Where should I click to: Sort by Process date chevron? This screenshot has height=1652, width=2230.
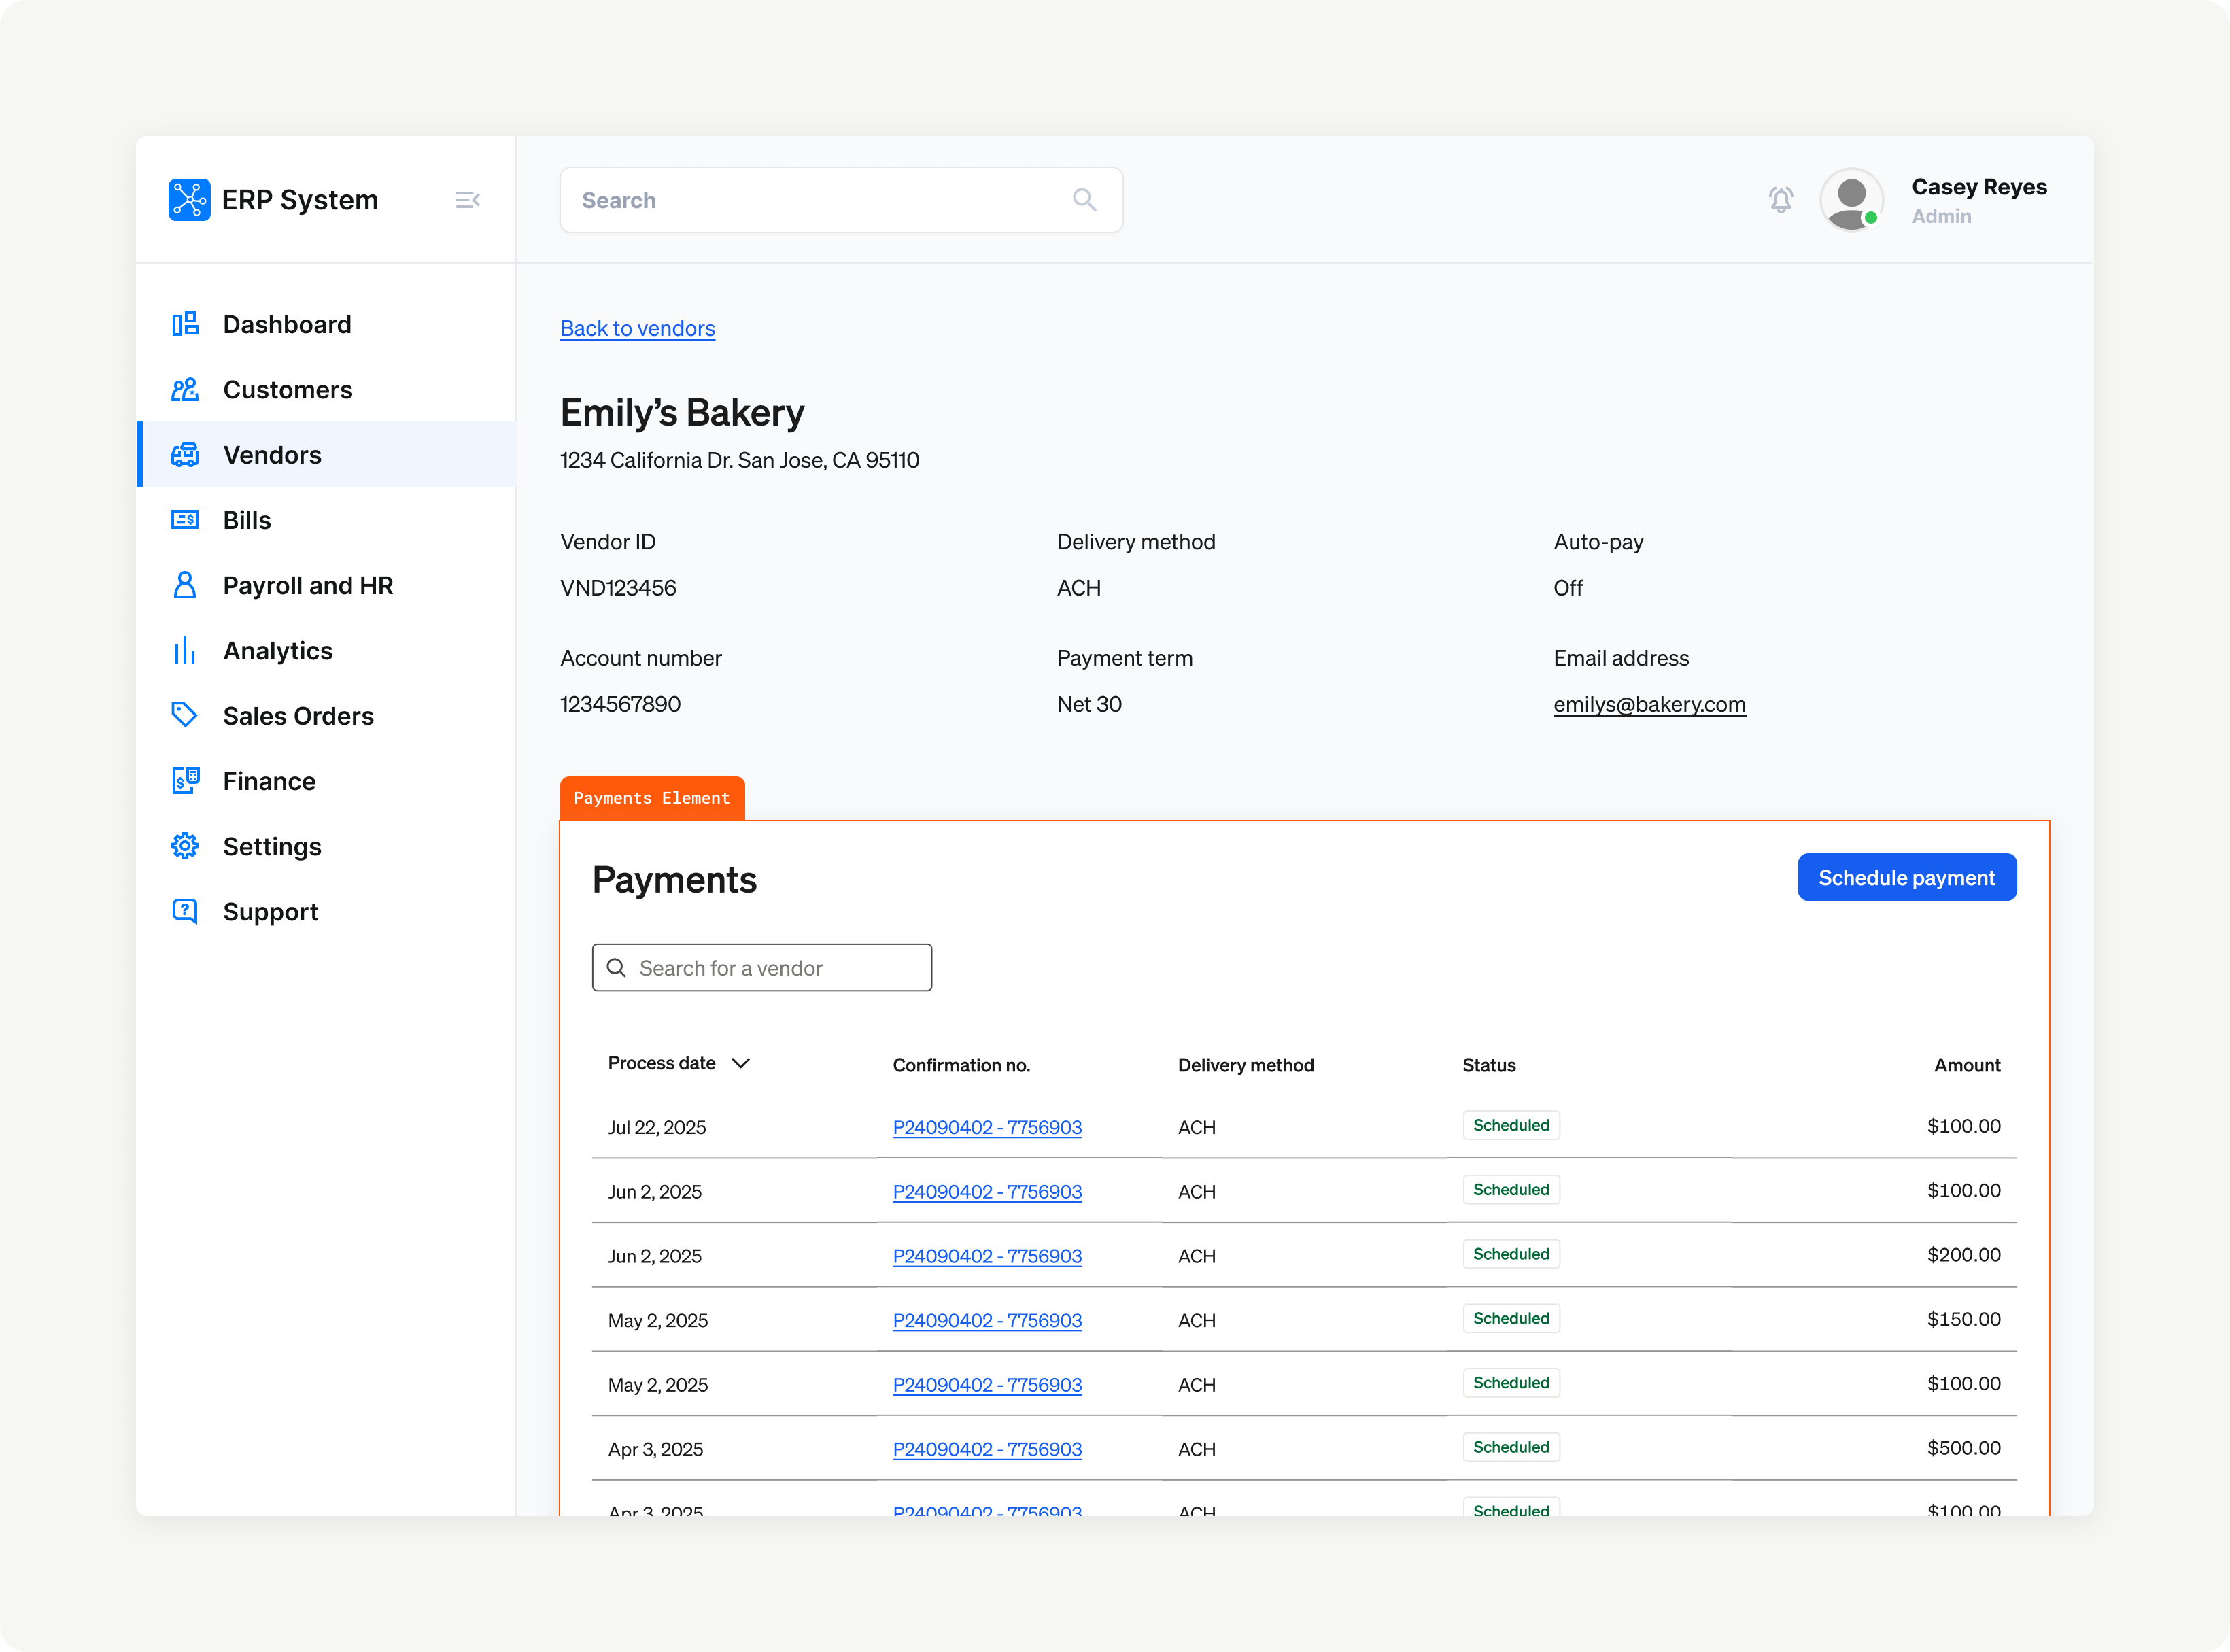tap(741, 1063)
